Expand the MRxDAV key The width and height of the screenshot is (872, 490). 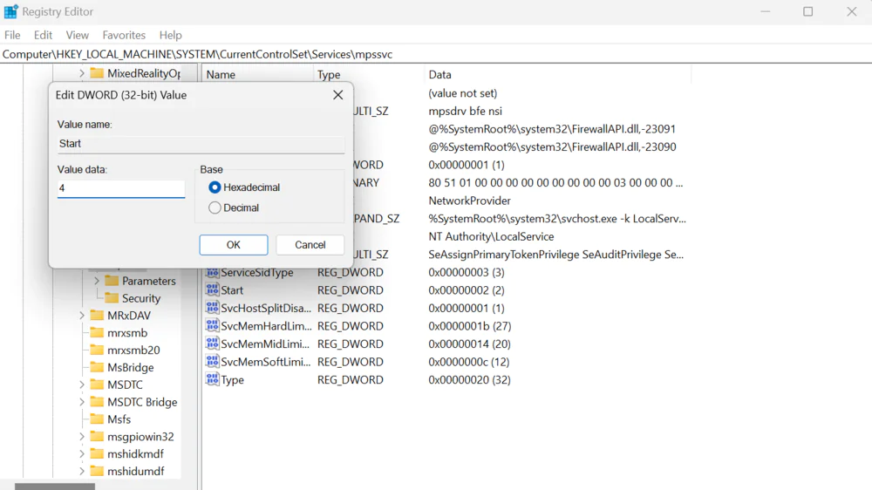pos(82,316)
